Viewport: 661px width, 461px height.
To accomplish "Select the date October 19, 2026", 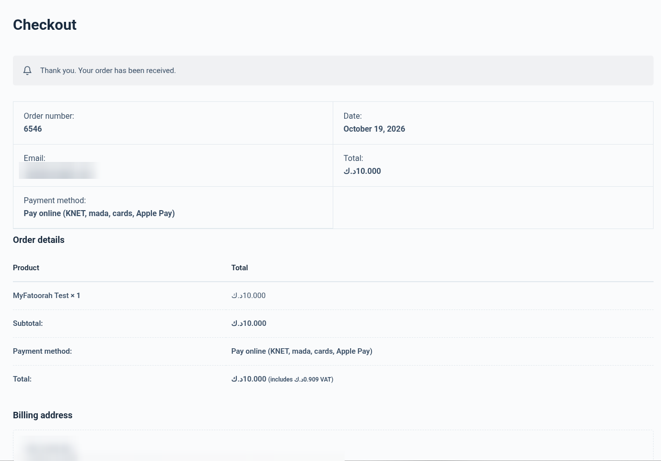I will tap(374, 129).
